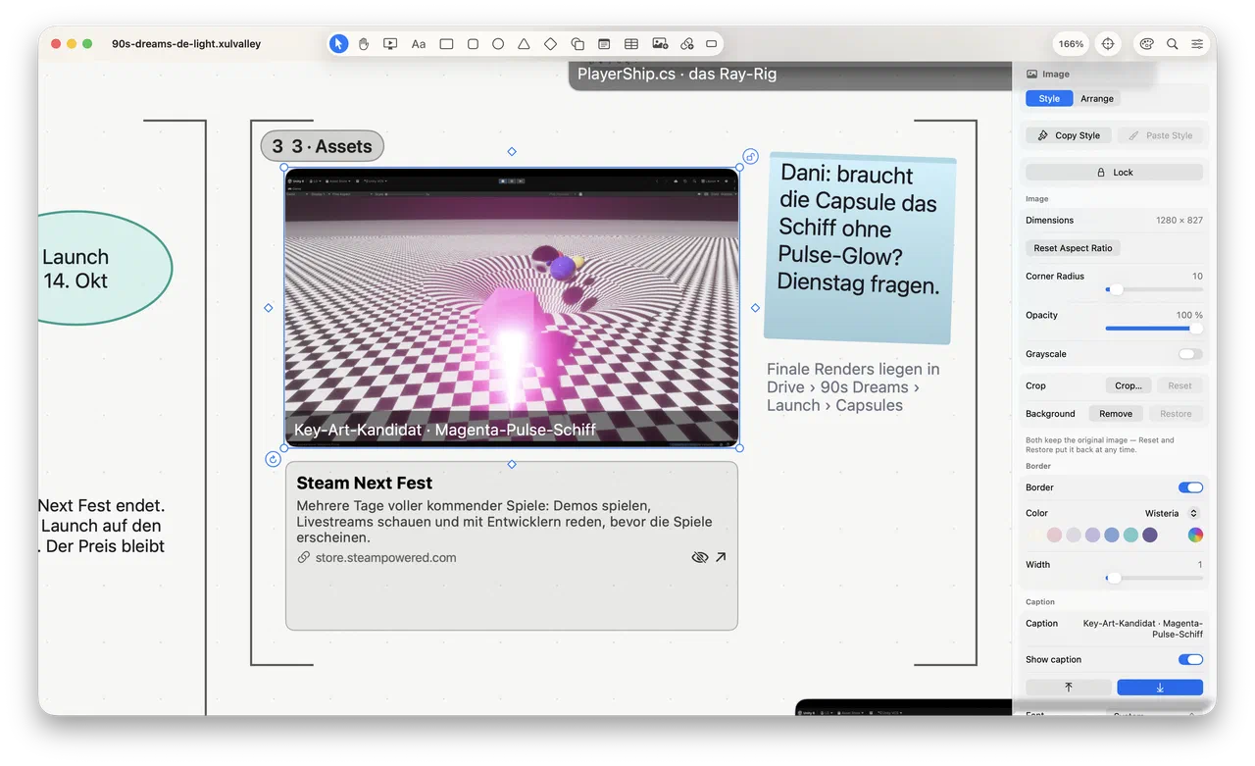This screenshot has height=766, width=1255.
Task: Choose the stacked shapes tool
Action: pos(577,44)
